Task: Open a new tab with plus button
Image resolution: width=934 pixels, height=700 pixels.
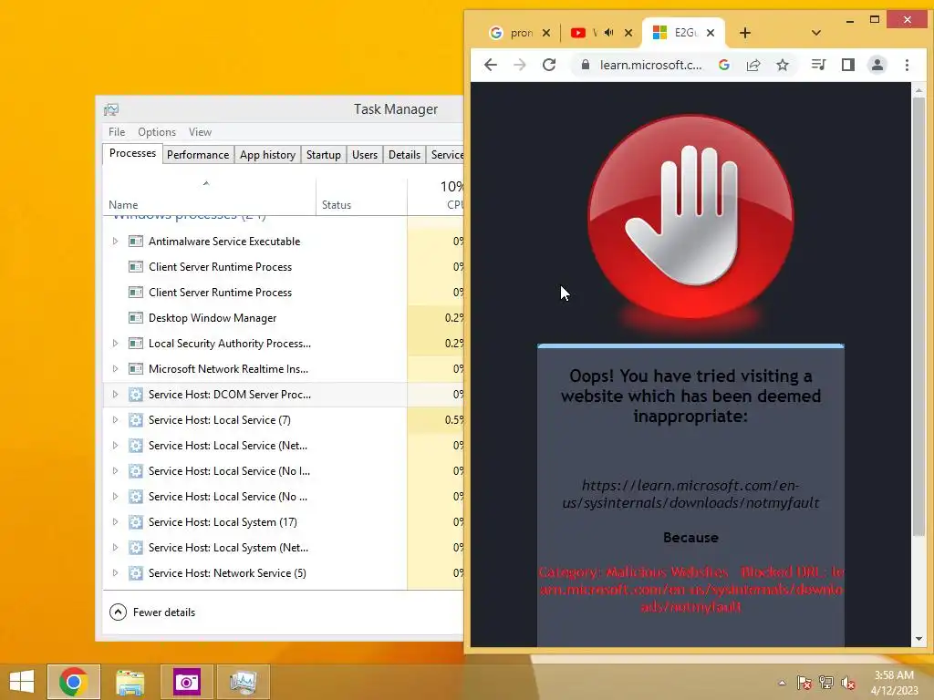Action: pyautogui.click(x=744, y=33)
